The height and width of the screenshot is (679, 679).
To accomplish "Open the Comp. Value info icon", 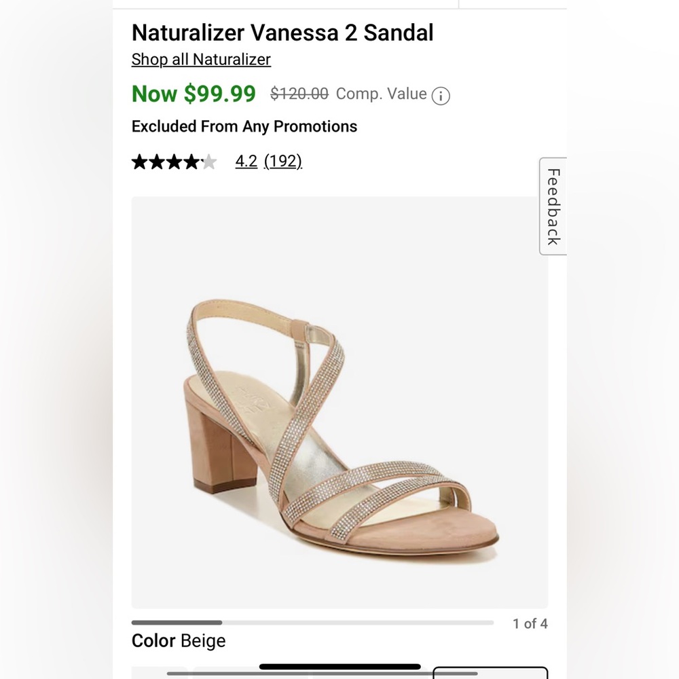I will point(440,96).
